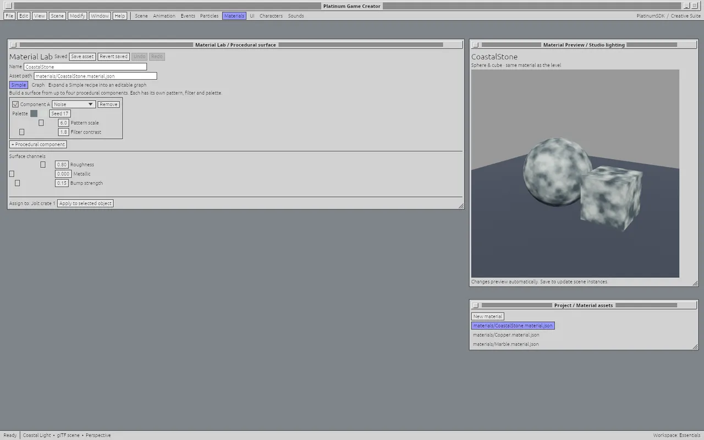Click the material Name input field
Viewport: 704px width, 440px height.
pos(85,67)
